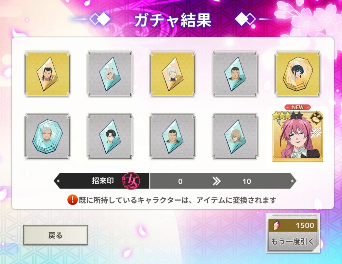Tap silver shard with blond long-haired character

coord(235,136)
